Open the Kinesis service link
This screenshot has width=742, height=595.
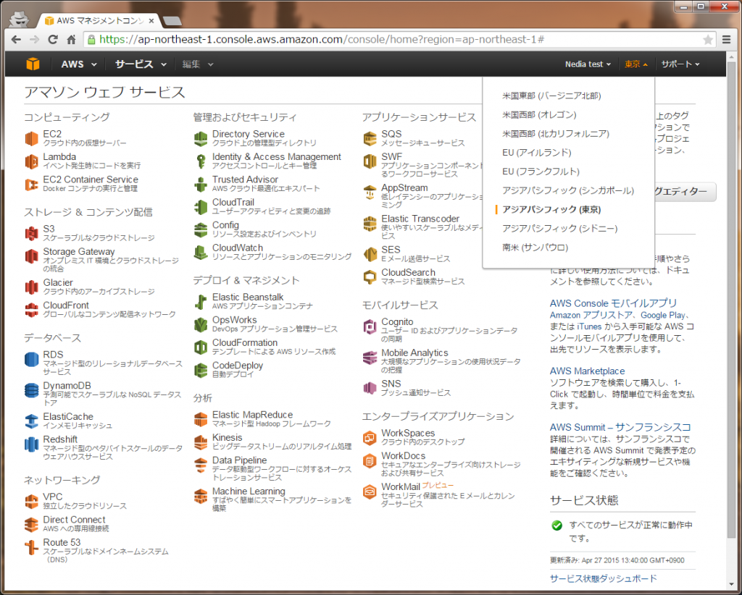tap(227, 438)
